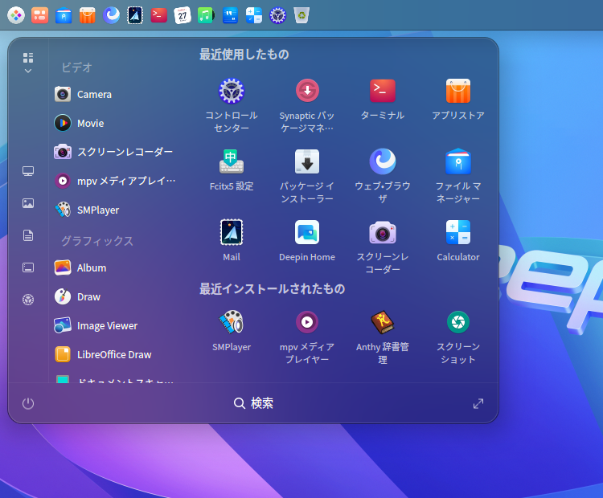The width and height of the screenshot is (603, 498).
Task: Open the calendar icon in the dock
Action: (x=183, y=14)
